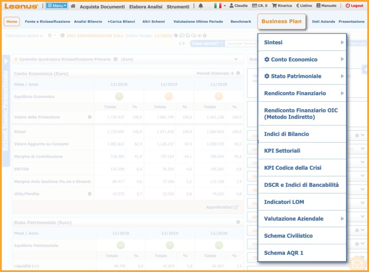Click the contact card icon after company name

click(x=182, y=35)
